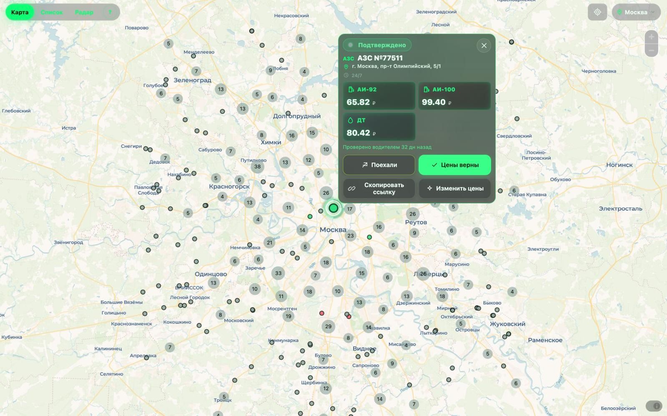The width and height of the screenshot is (667, 416).
Task: Click the Красногорск map label
Action: coord(229,187)
